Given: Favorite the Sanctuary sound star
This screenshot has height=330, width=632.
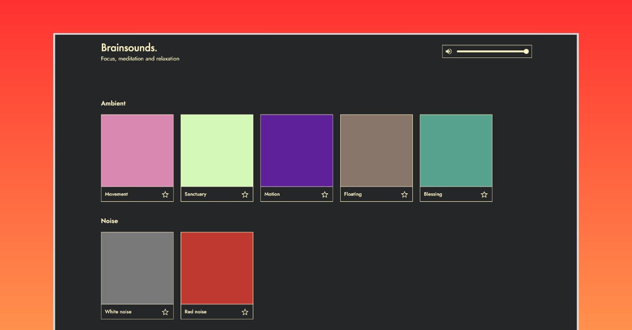Looking at the screenshot, I should click(245, 194).
